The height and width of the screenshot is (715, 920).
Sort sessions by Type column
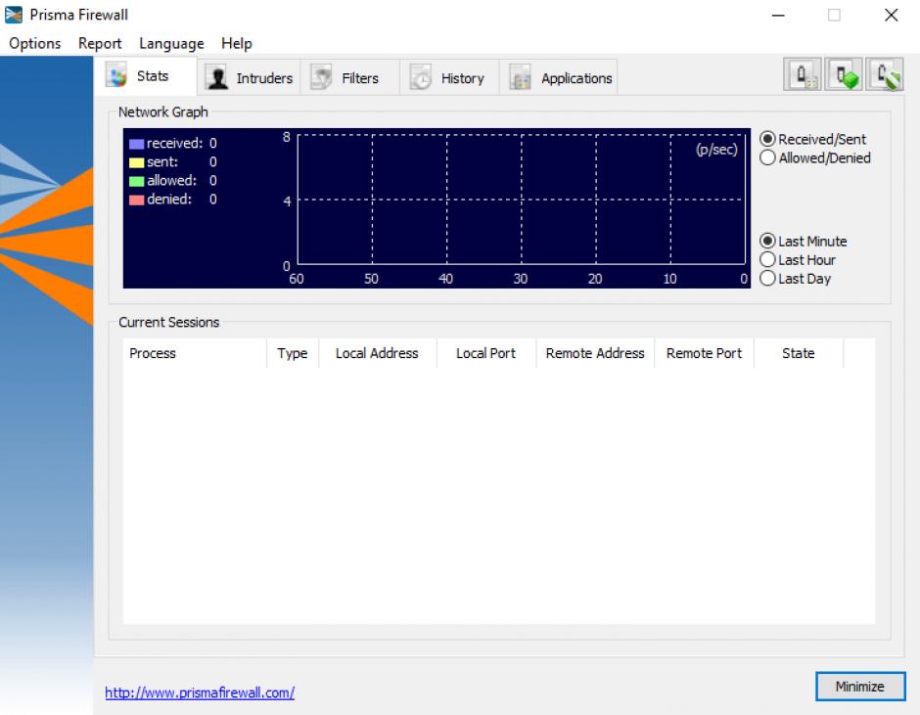pyautogui.click(x=293, y=353)
